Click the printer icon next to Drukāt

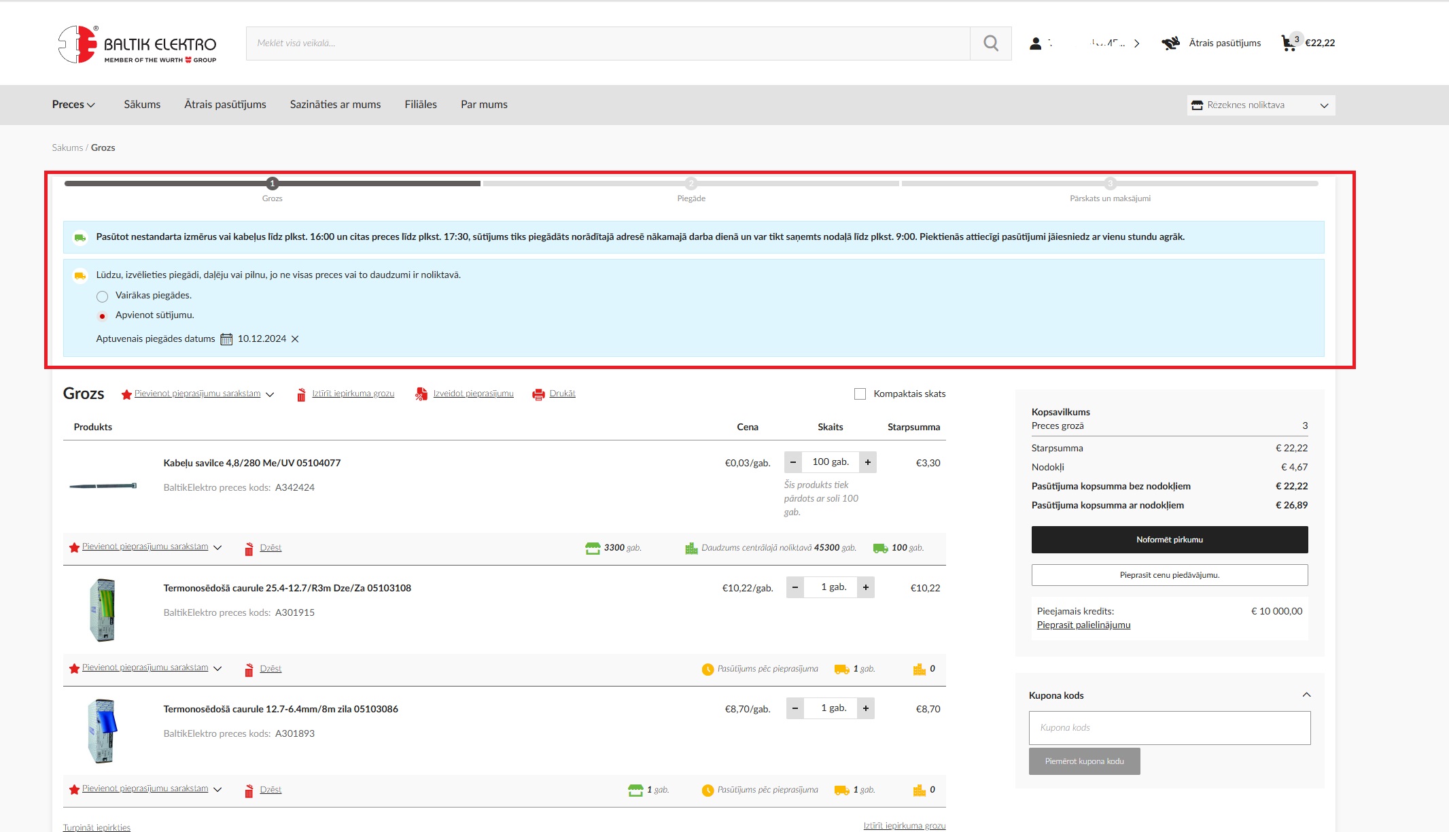tap(538, 394)
